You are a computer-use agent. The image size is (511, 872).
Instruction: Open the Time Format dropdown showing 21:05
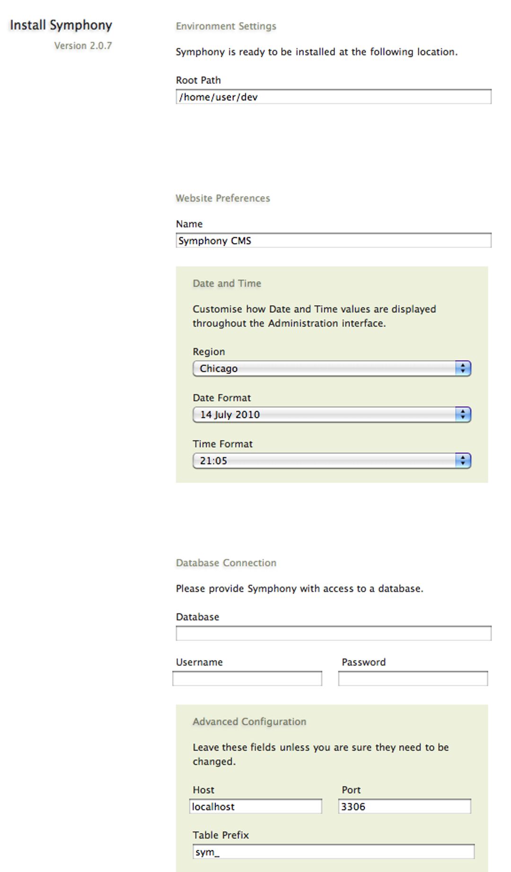(x=331, y=460)
